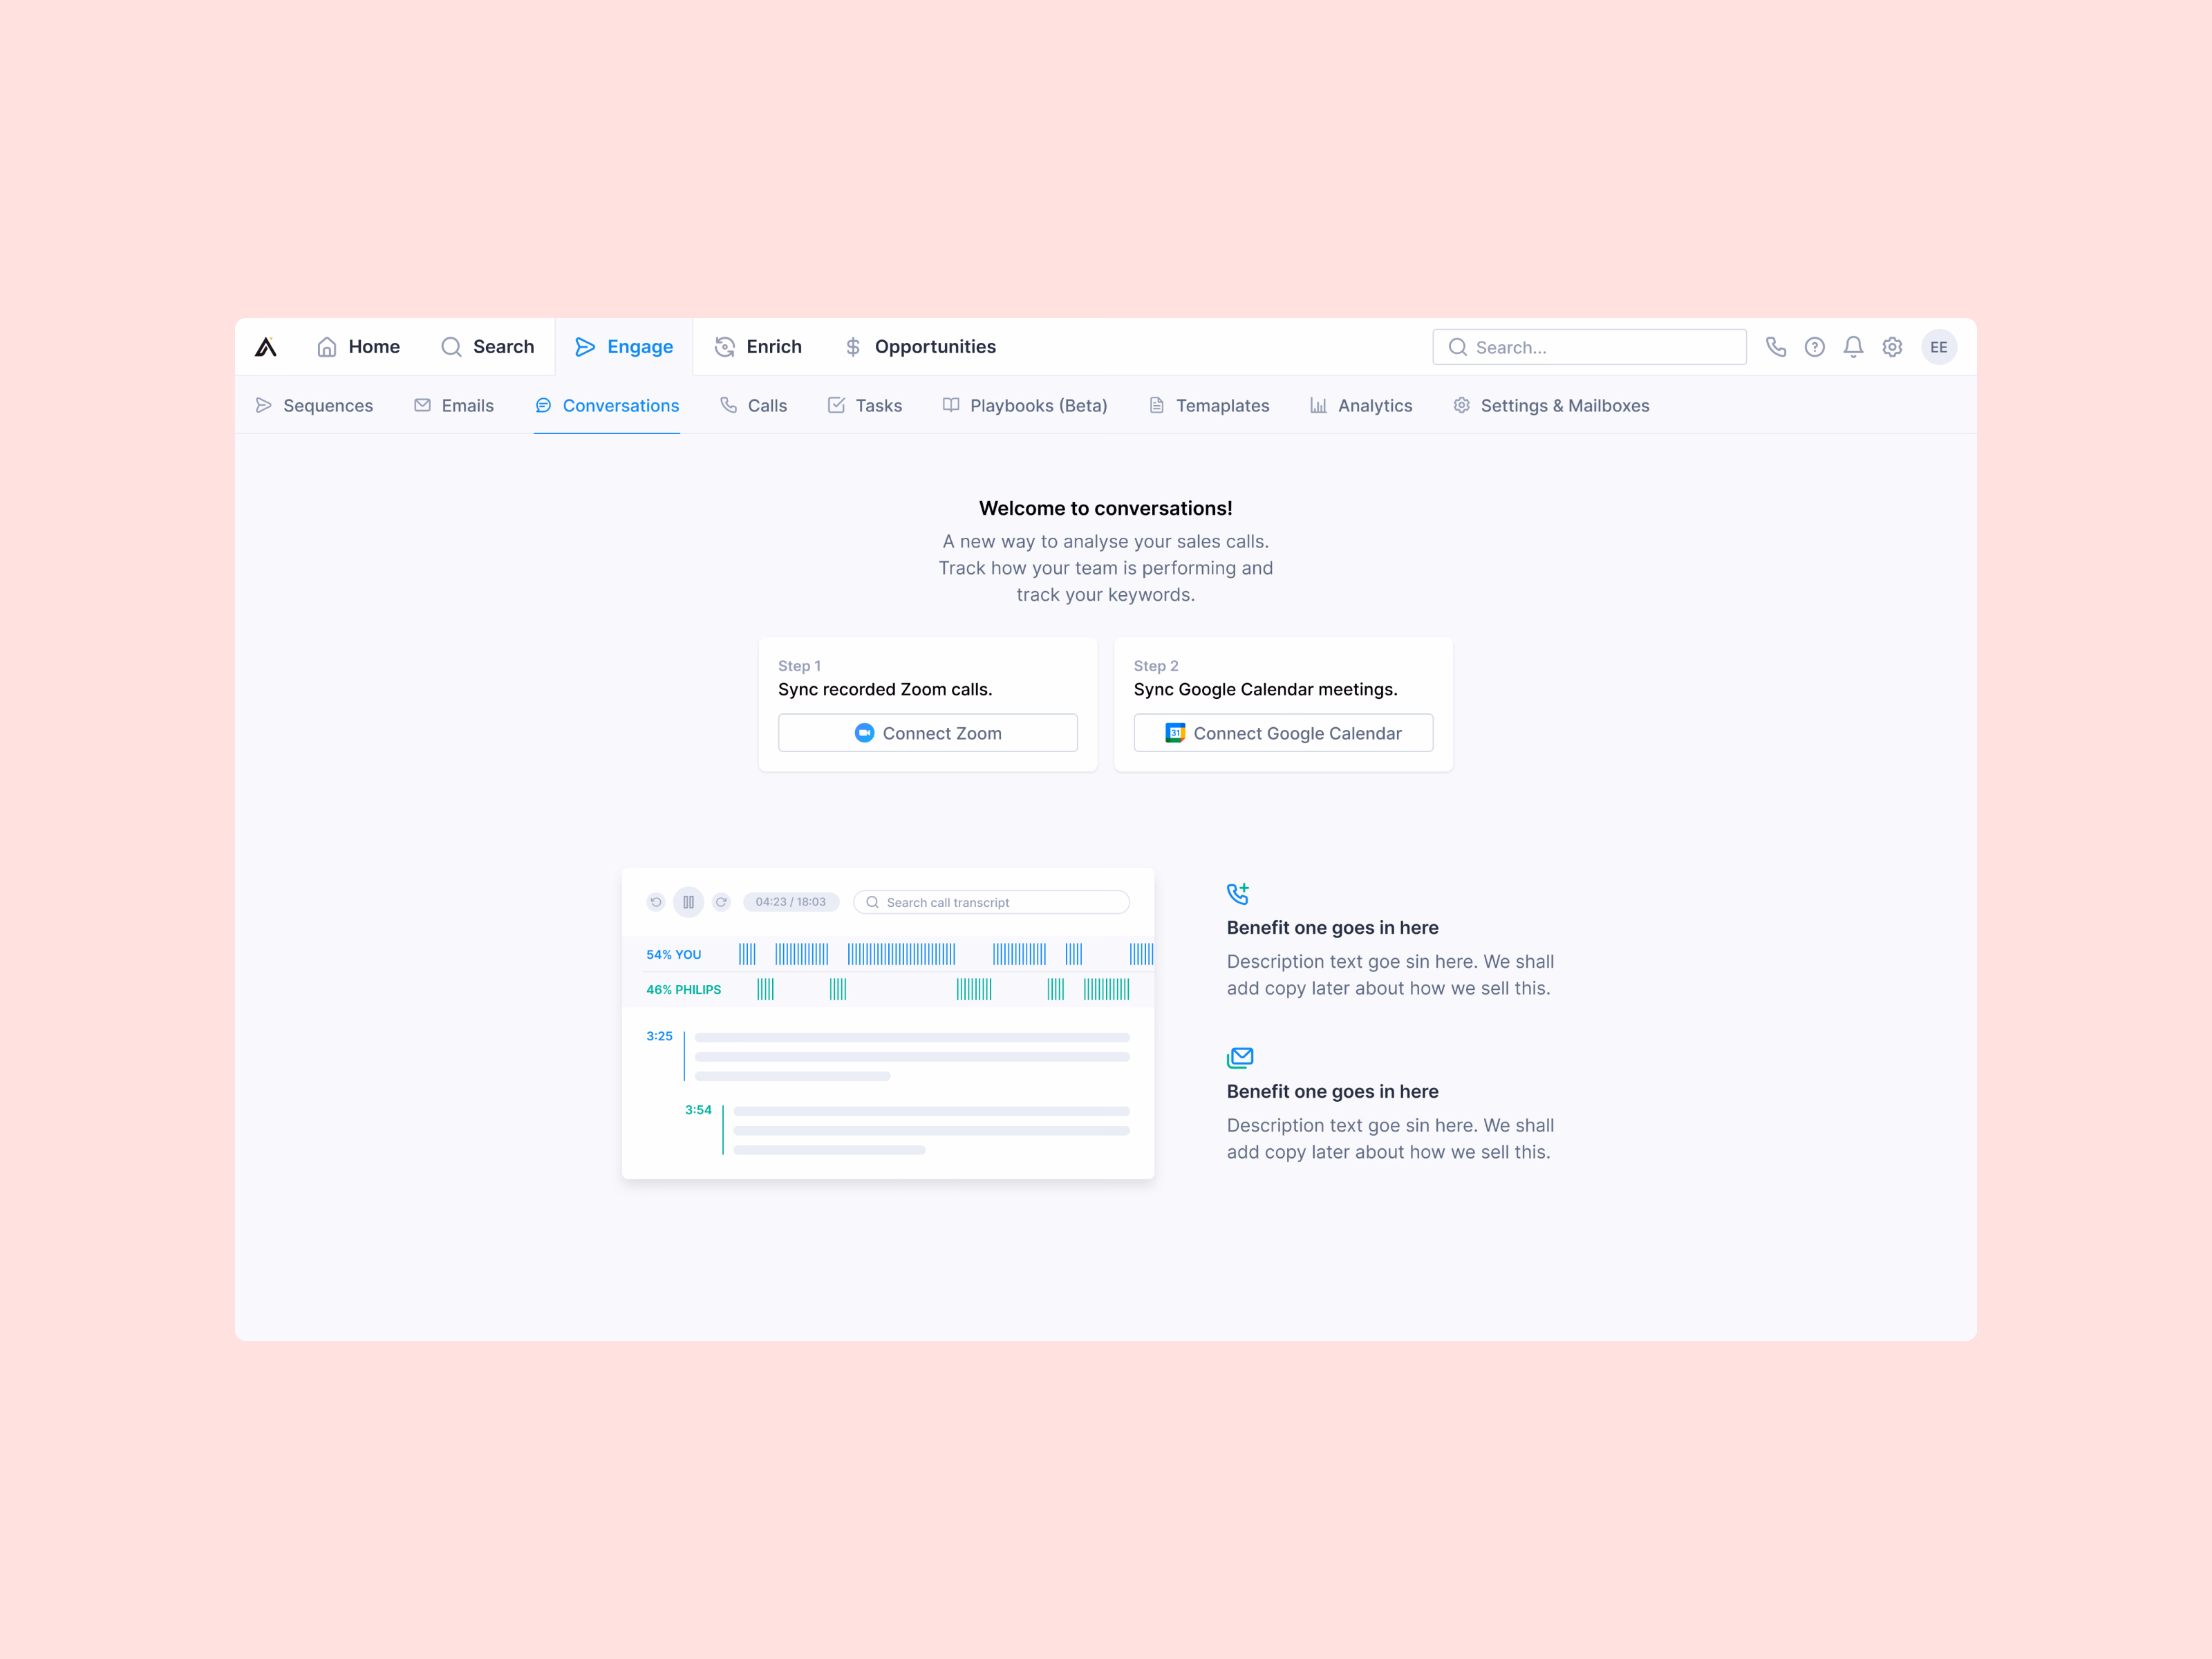Jump to the 3:25 transcript timestamp

click(659, 1036)
